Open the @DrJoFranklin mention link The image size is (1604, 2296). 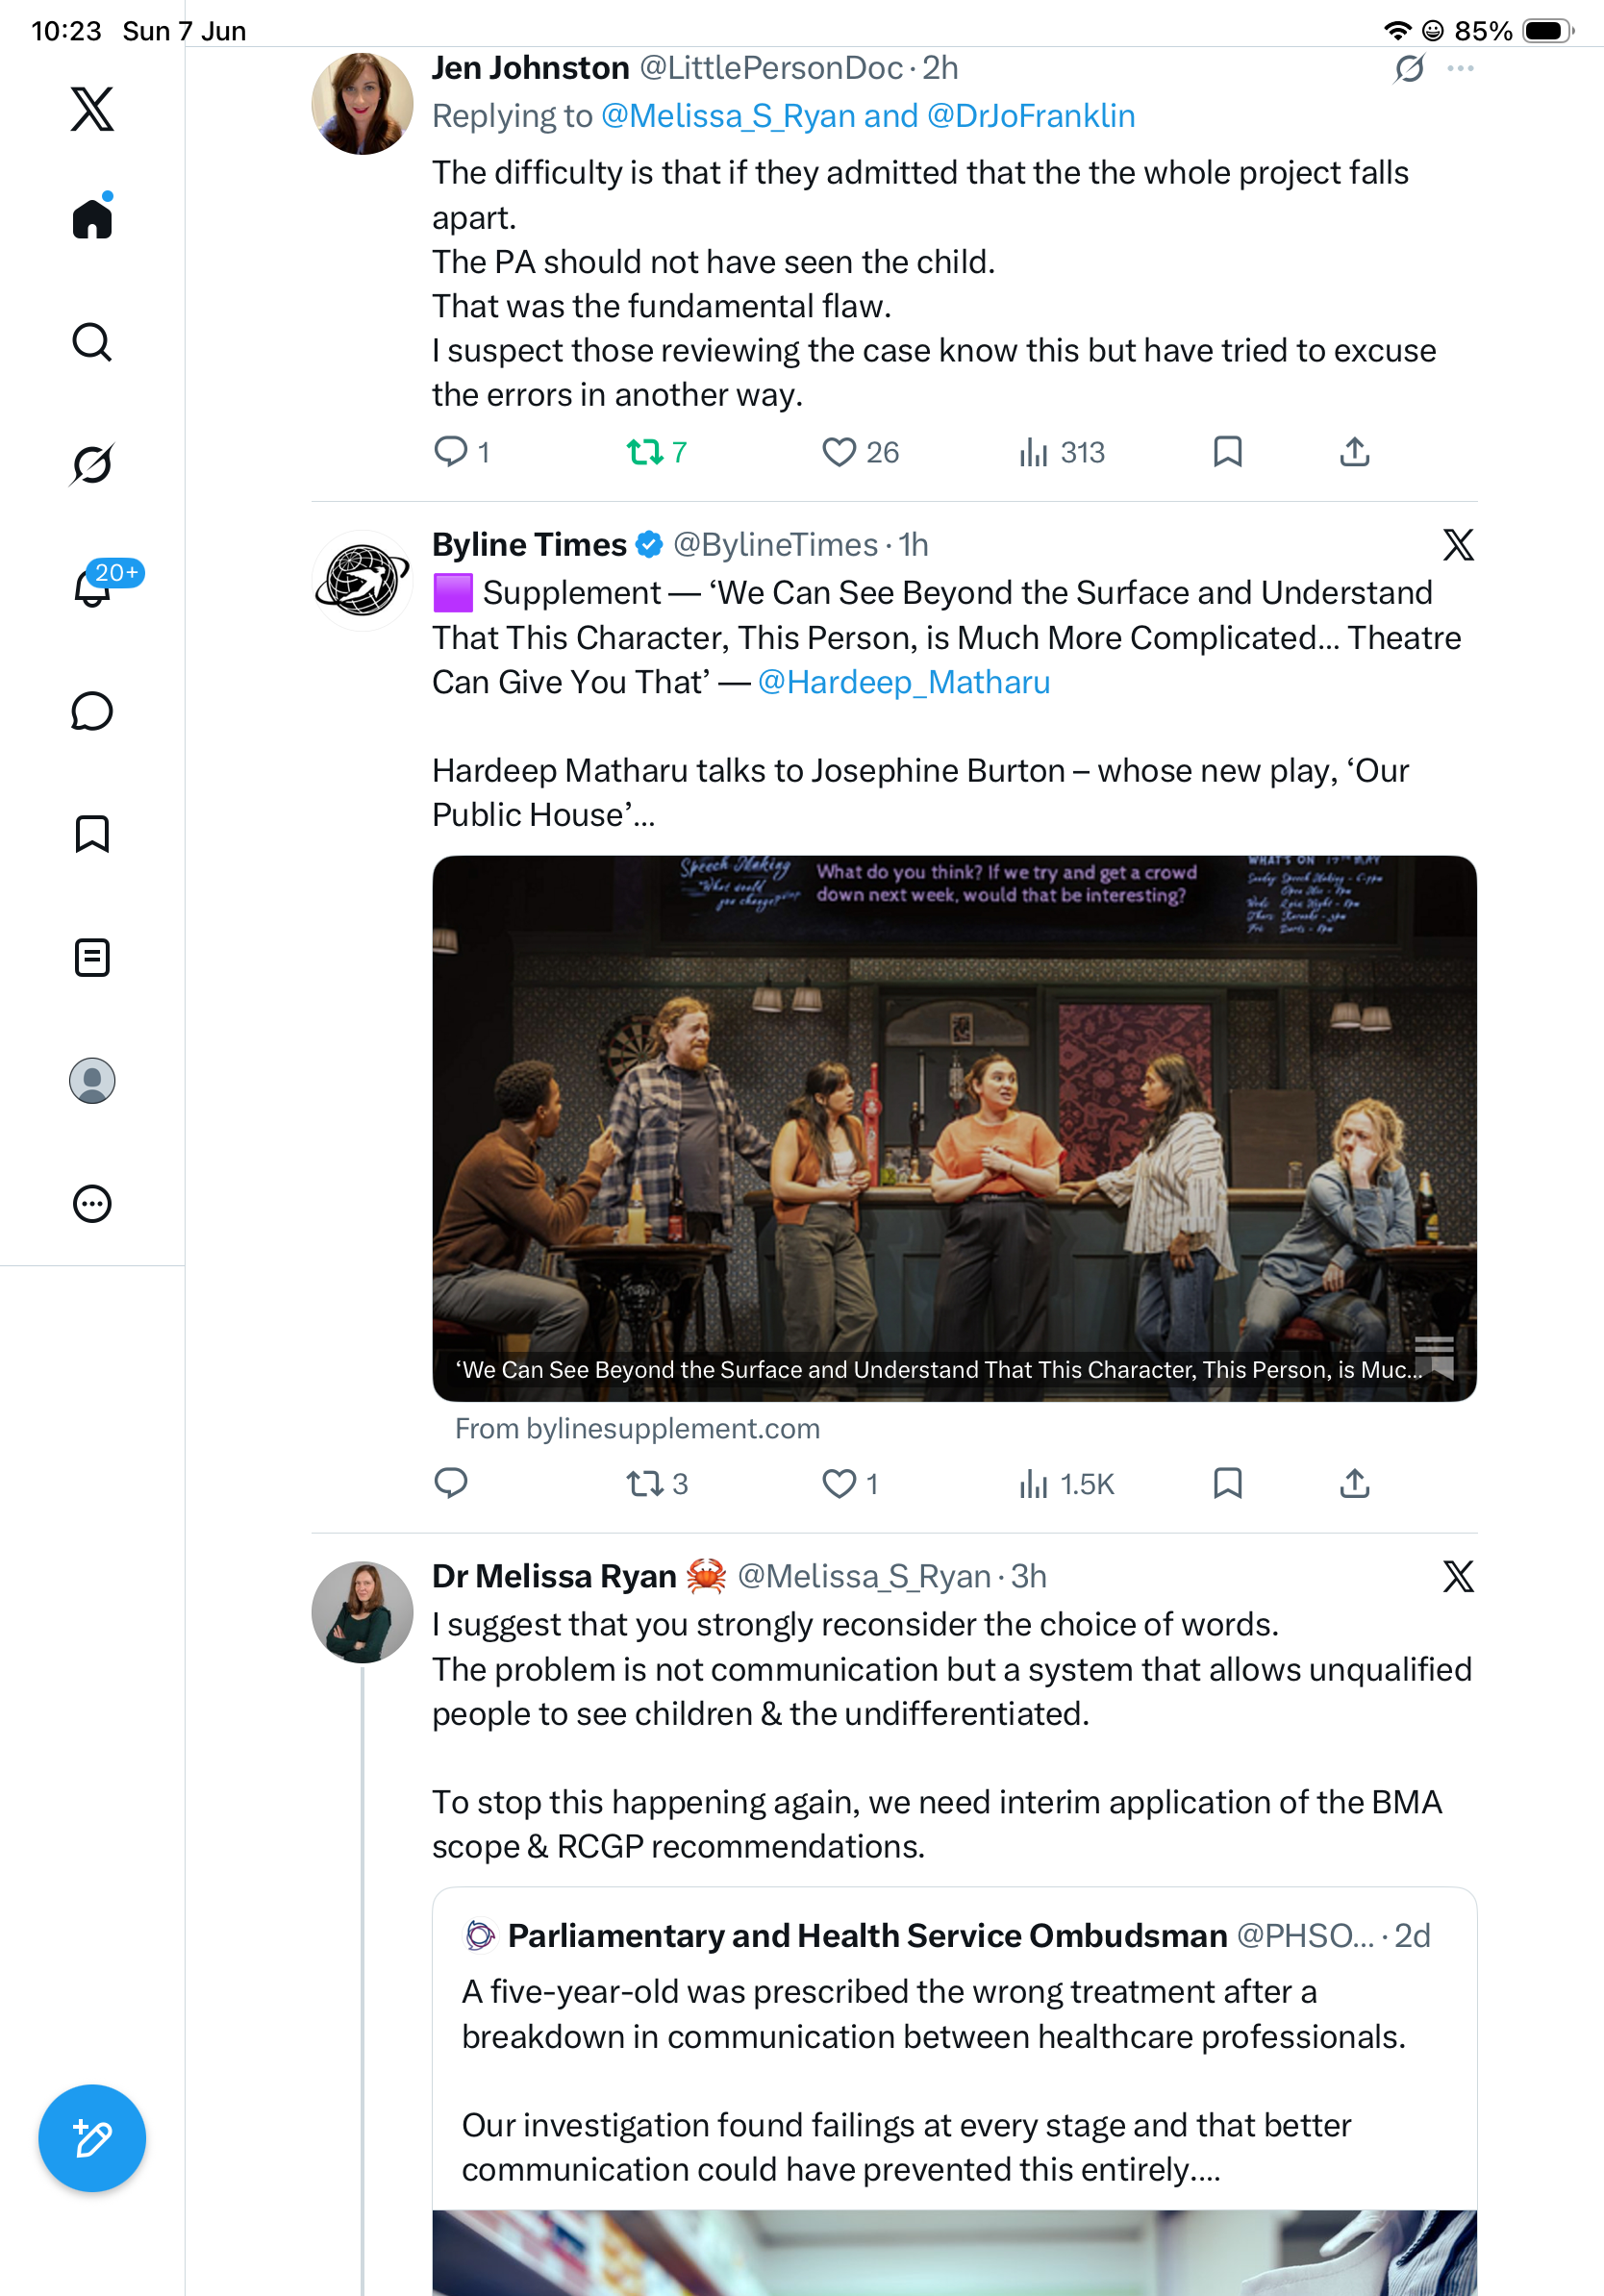pos(1031,116)
